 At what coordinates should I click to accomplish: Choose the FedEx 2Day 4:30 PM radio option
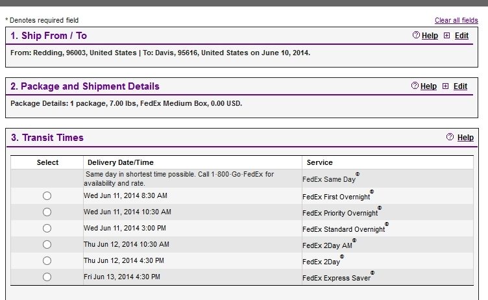click(x=47, y=260)
